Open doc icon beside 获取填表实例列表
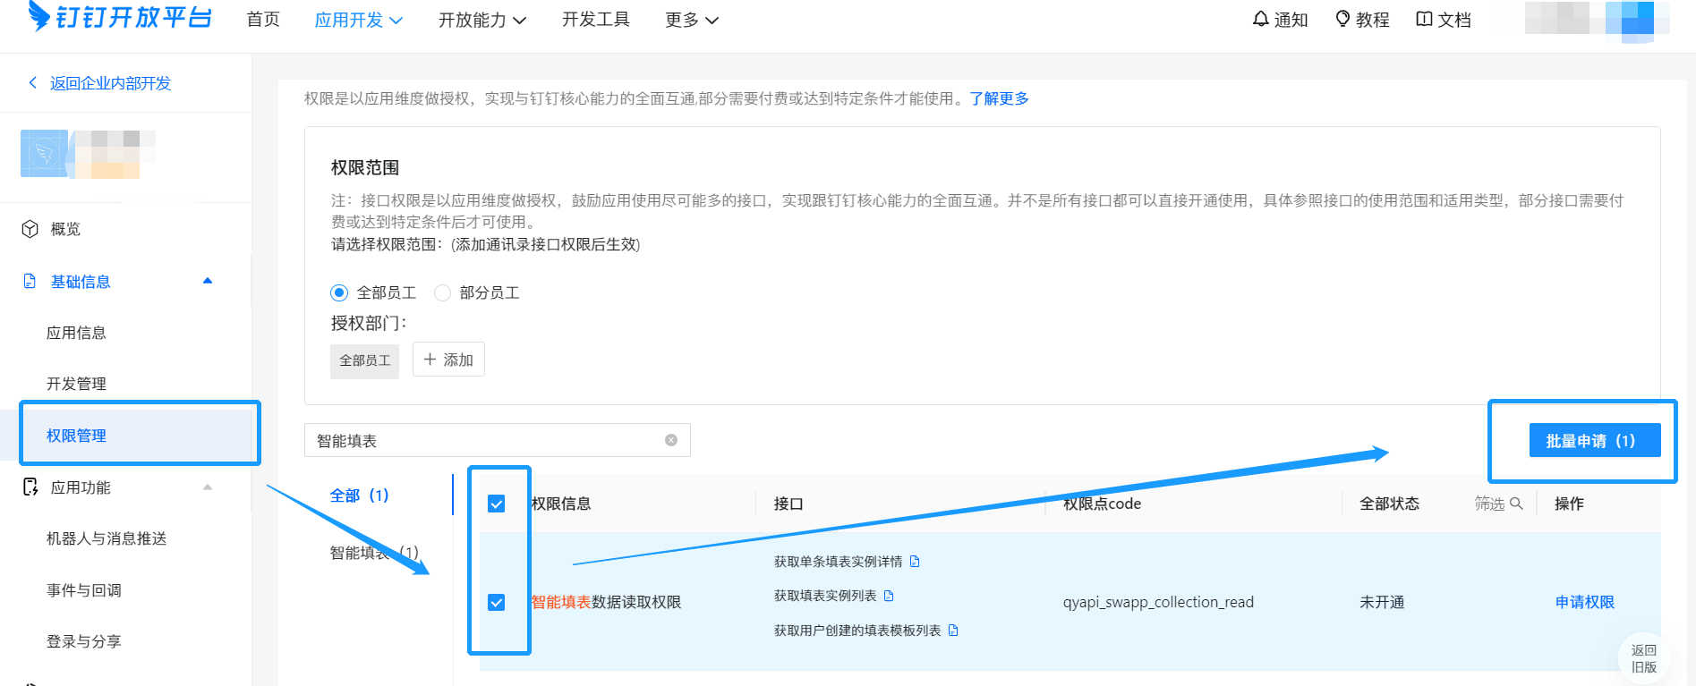Image resolution: width=1696 pixels, height=686 pixels. (889, 596)
